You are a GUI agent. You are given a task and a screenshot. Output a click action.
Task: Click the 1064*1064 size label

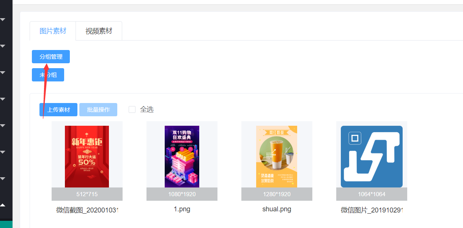(x=372, y=194)
